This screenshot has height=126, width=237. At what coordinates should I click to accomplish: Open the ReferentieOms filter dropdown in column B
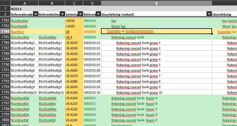(62, 14)
